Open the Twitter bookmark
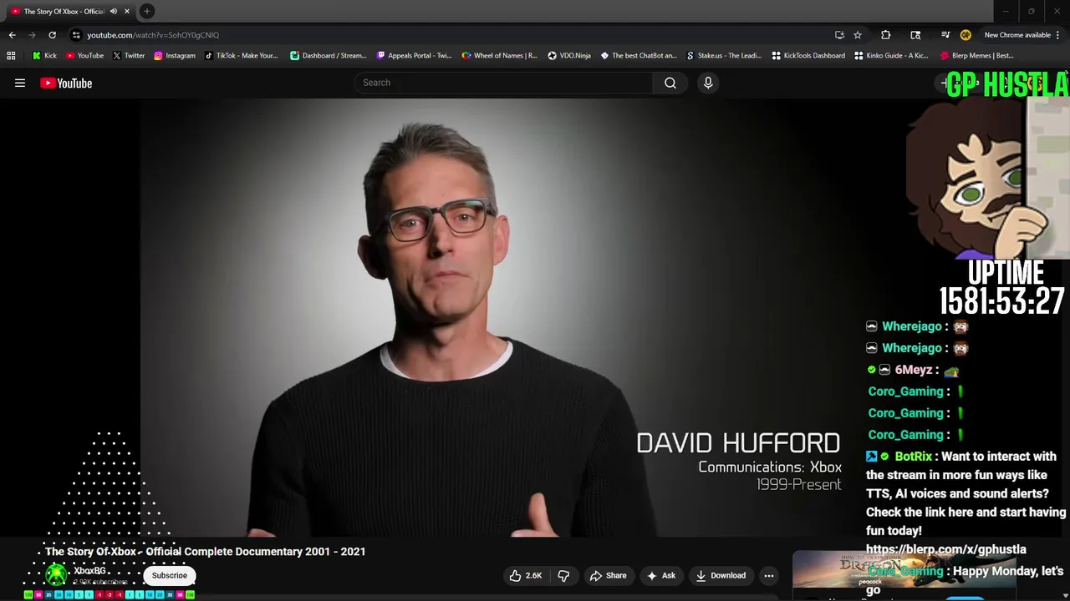1070x601 pixels. [128, 56]
